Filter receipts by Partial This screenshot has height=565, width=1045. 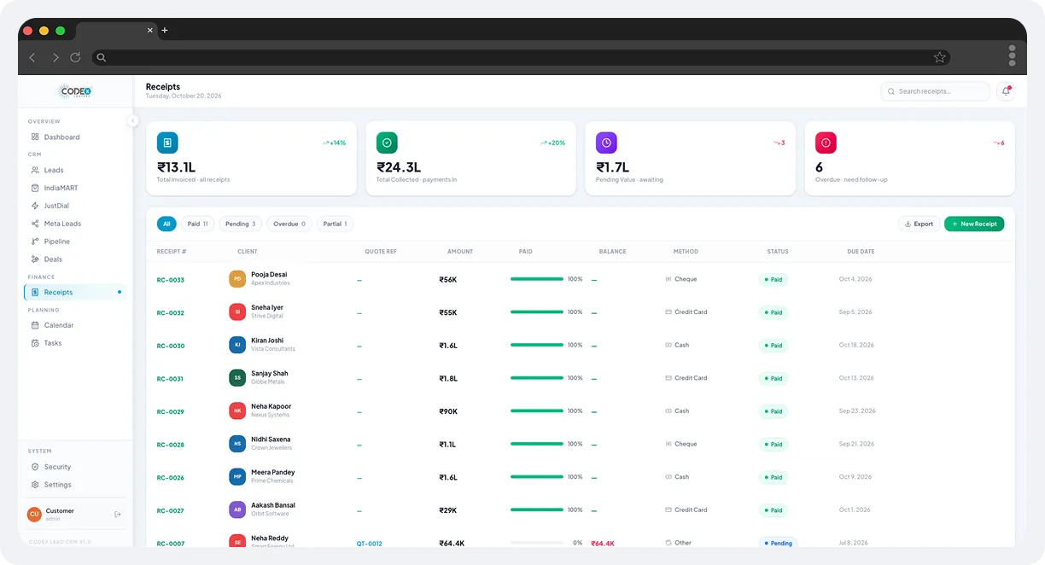point(335,224)
